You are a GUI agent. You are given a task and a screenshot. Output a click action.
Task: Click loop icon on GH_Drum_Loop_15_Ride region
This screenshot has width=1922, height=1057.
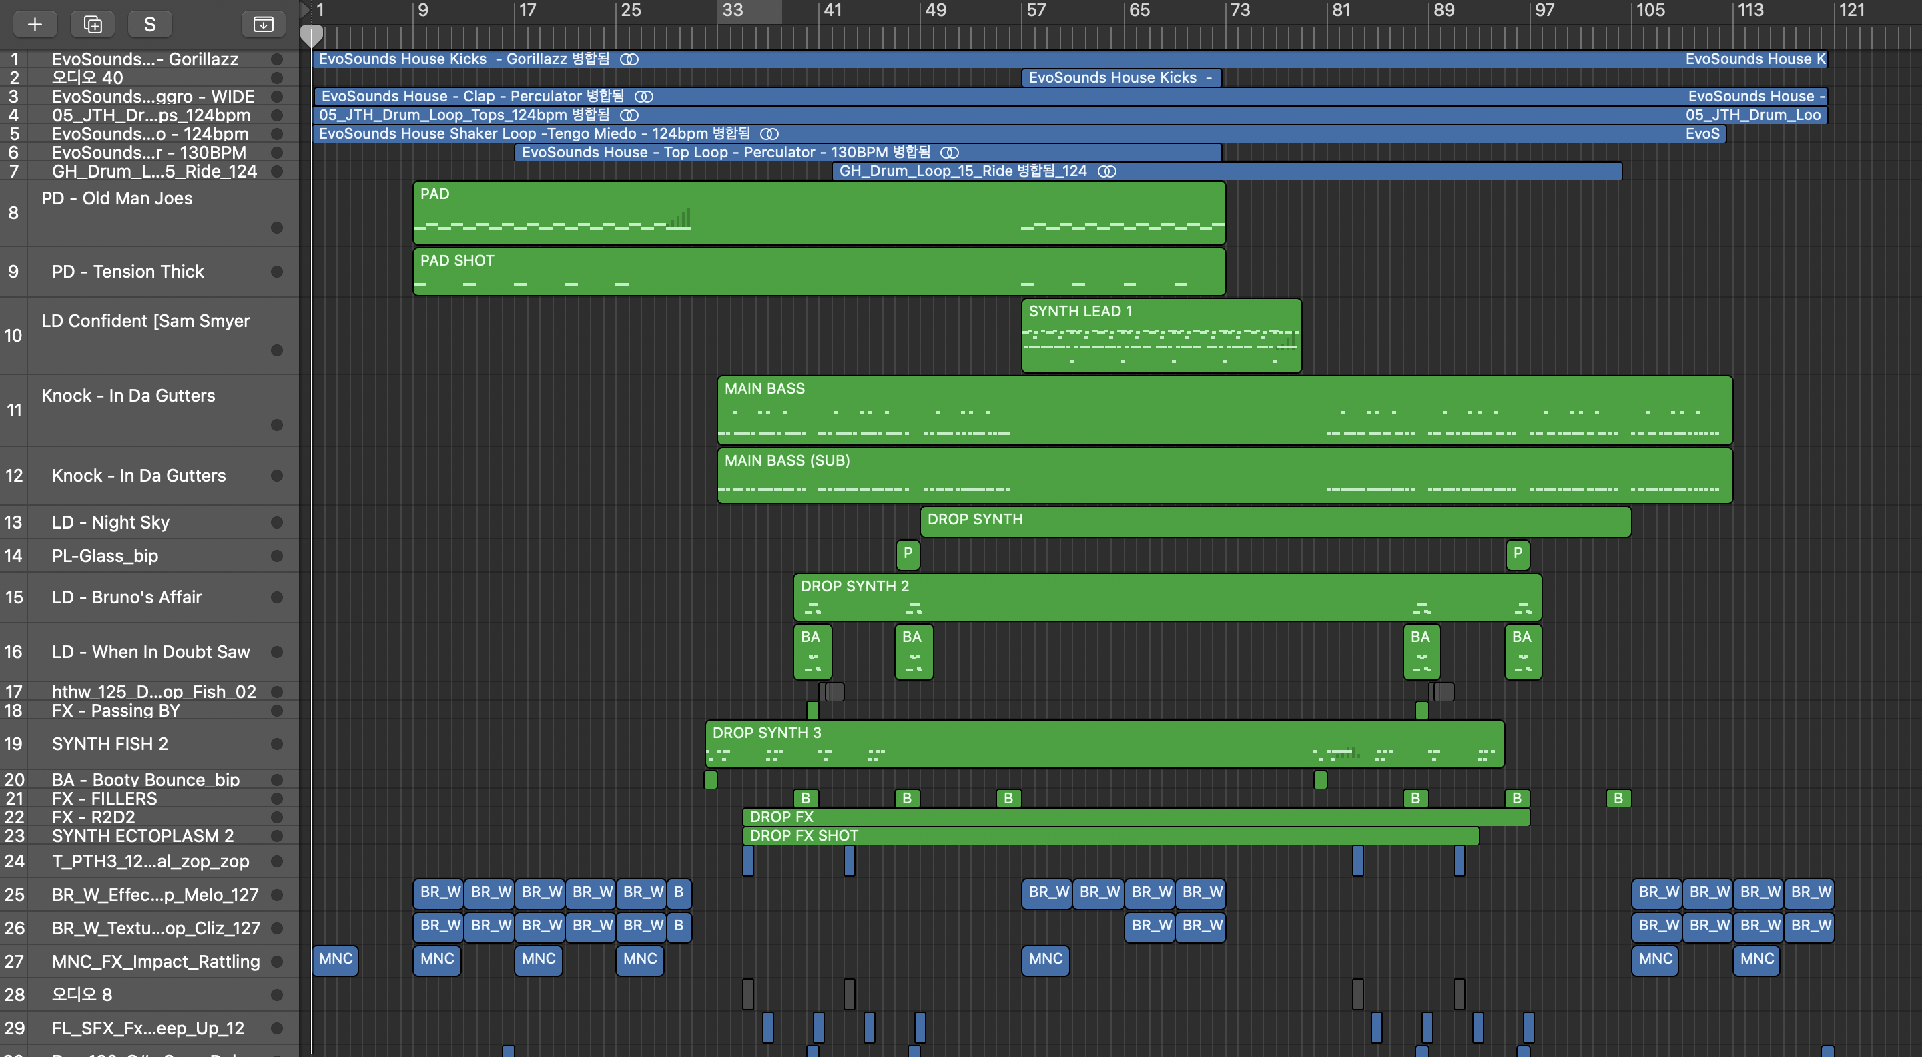coord(1107,171)
